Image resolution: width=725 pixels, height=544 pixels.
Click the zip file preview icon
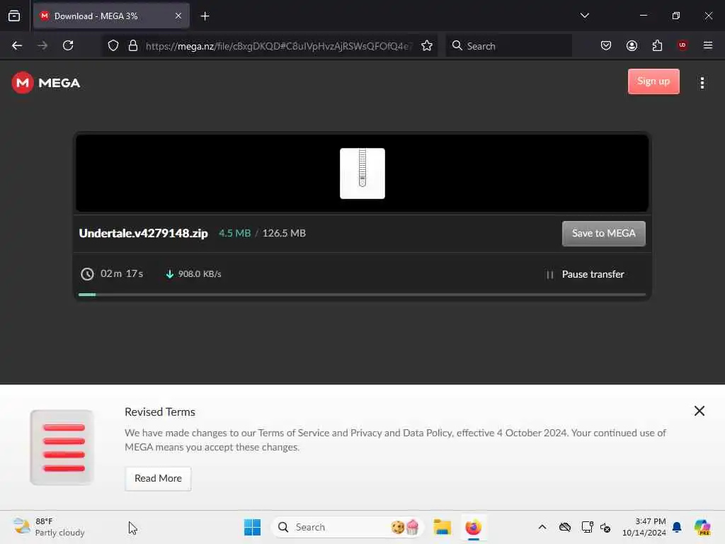[x=362, y=174]
